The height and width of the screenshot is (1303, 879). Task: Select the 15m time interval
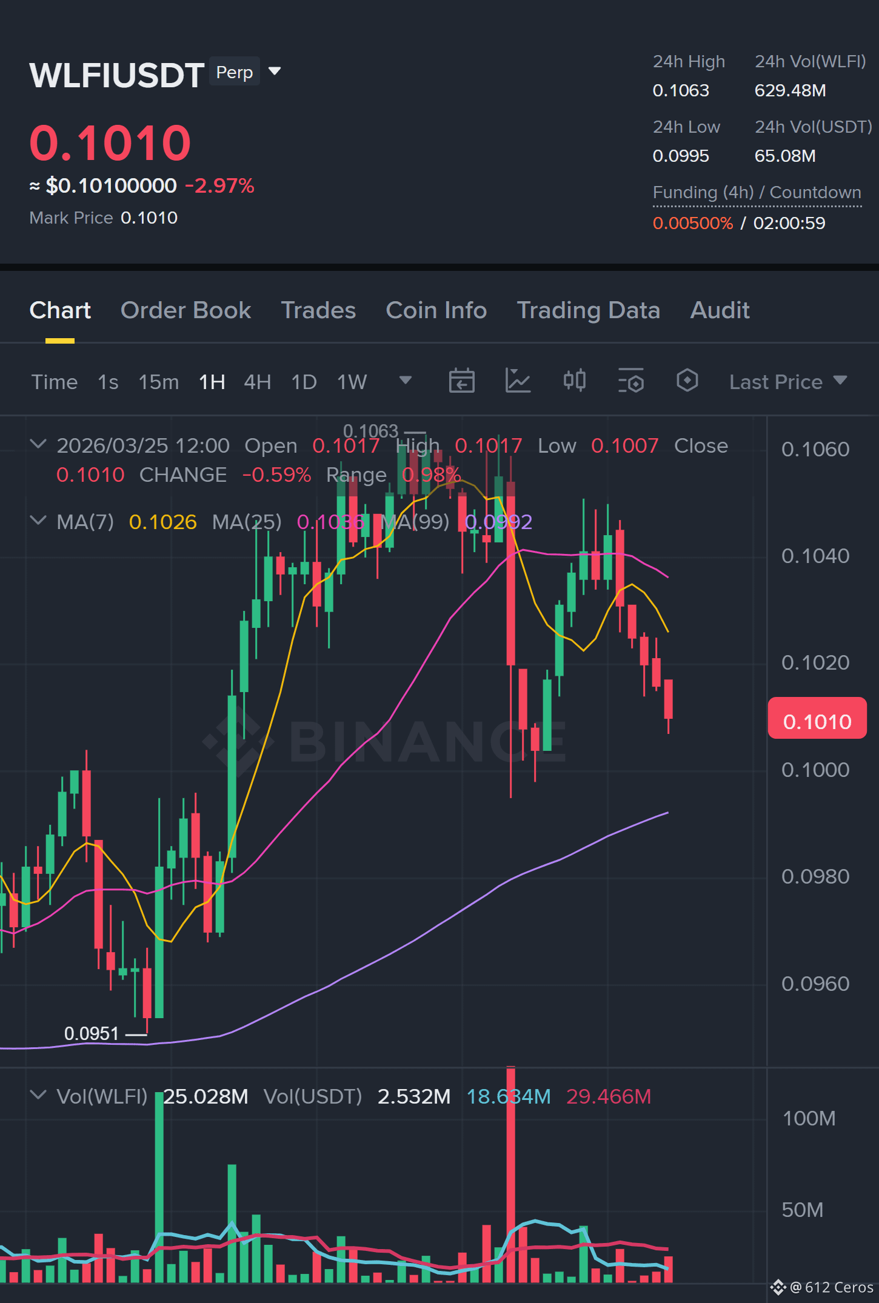click(x=159, y=382)
